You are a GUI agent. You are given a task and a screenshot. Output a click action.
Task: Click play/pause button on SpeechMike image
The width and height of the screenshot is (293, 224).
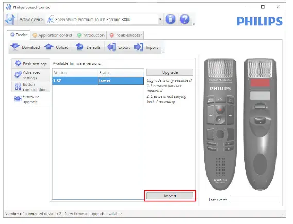[x=220, y=119]
